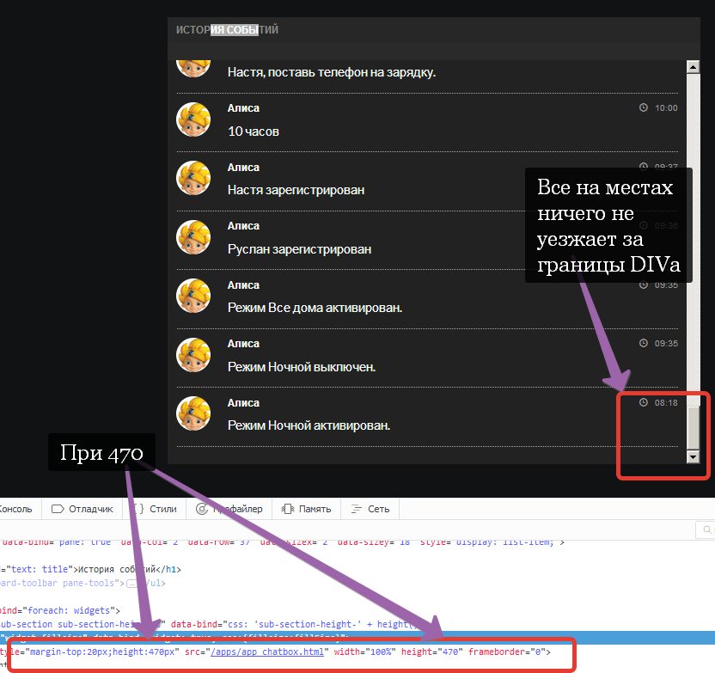715x673 pixels.
Task: Click the scrollbar down arrow in the chat list
Action: 694,456
